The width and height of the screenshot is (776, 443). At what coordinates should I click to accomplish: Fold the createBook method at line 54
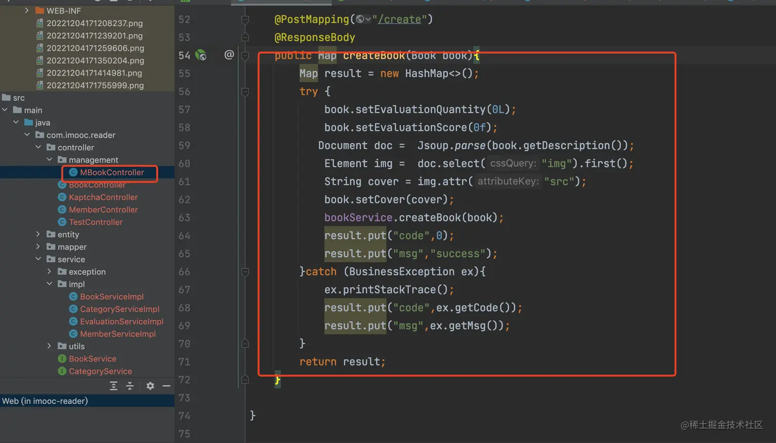coord(245,55)
